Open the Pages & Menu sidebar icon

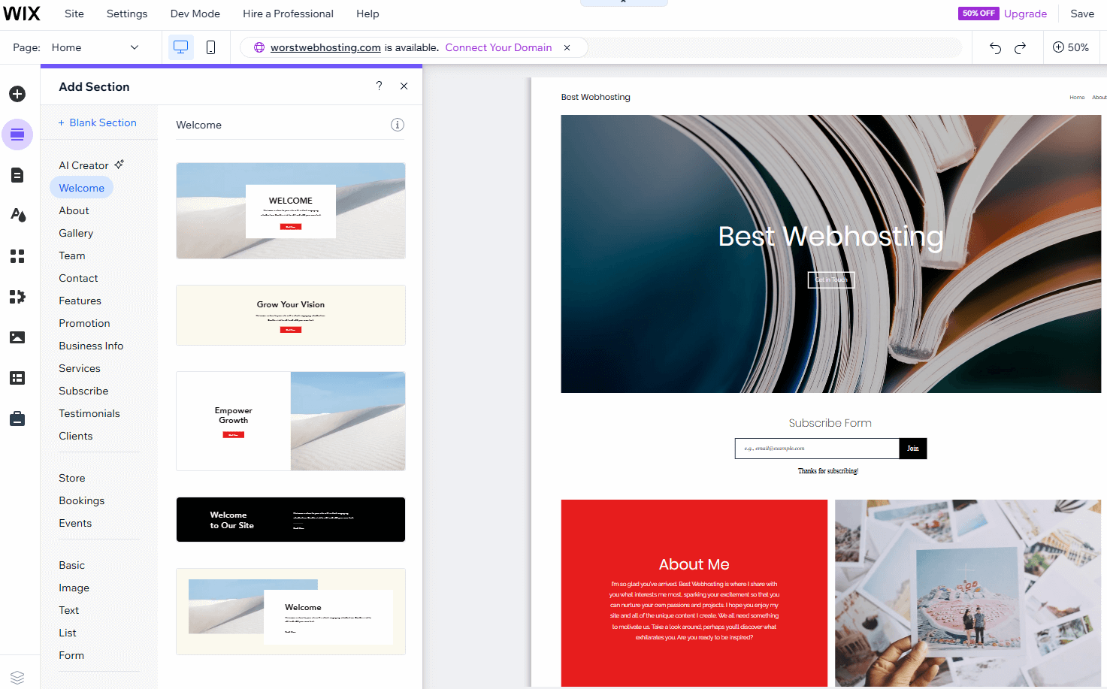point(17,175)
